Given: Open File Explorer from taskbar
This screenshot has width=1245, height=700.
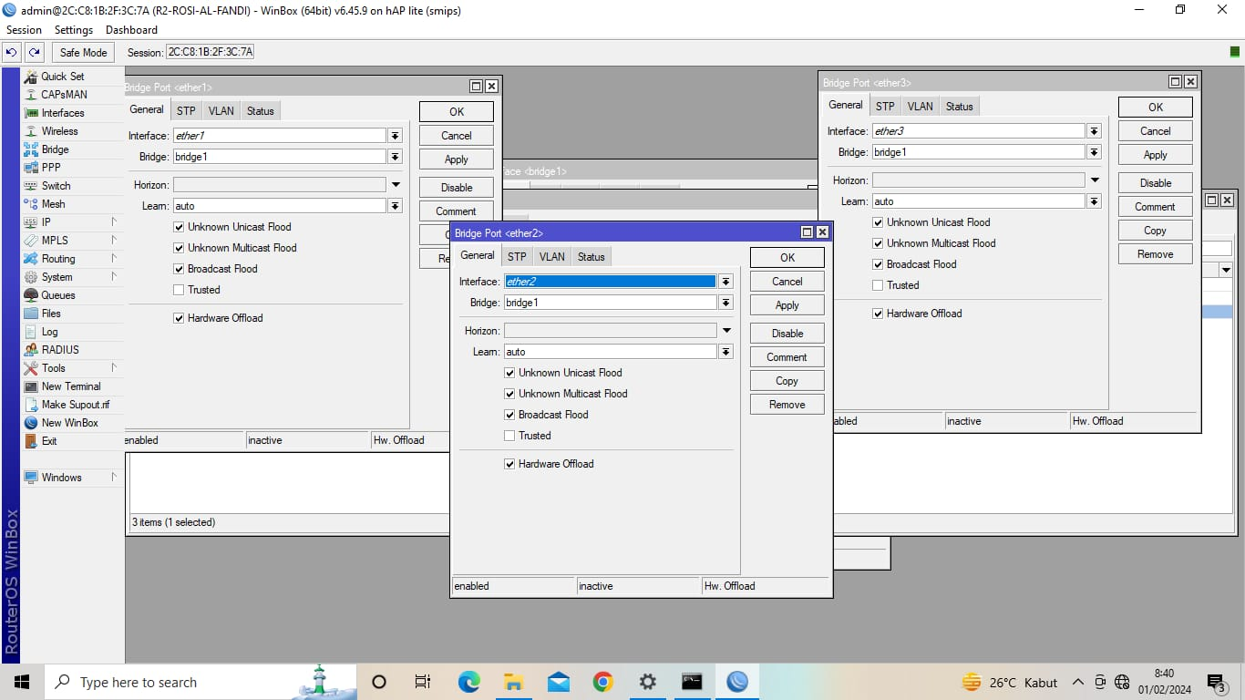Looking at the screenshot, I should (513, 682).
